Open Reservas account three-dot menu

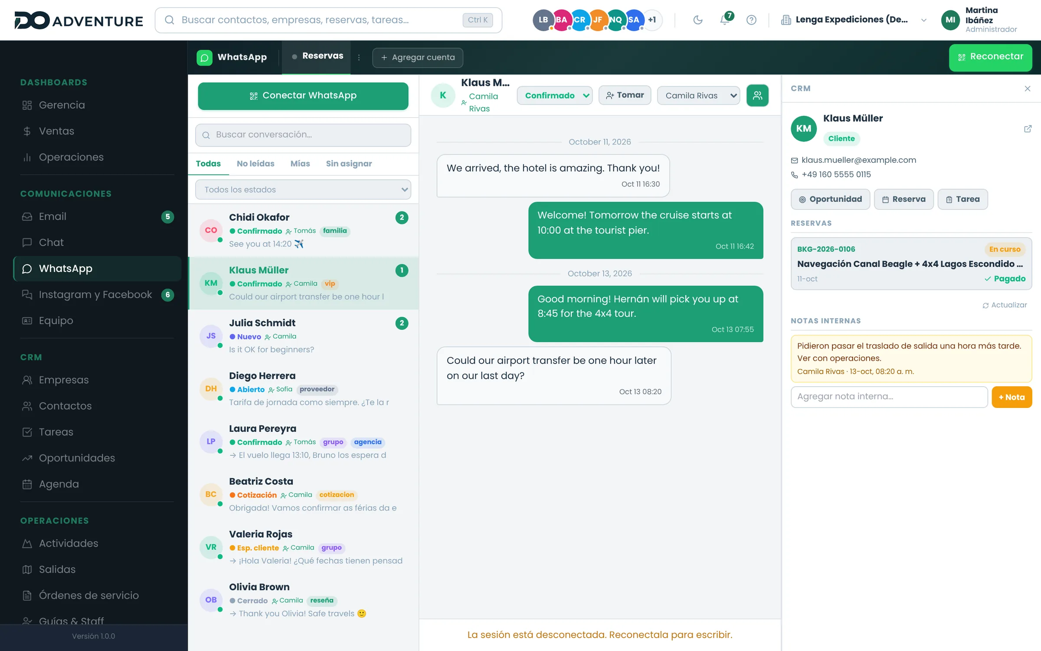pyautogui.click(x=359, y=57)
